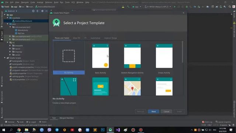Click the Make Project hammer icon
Screen dimensions: 236x133
128,7
